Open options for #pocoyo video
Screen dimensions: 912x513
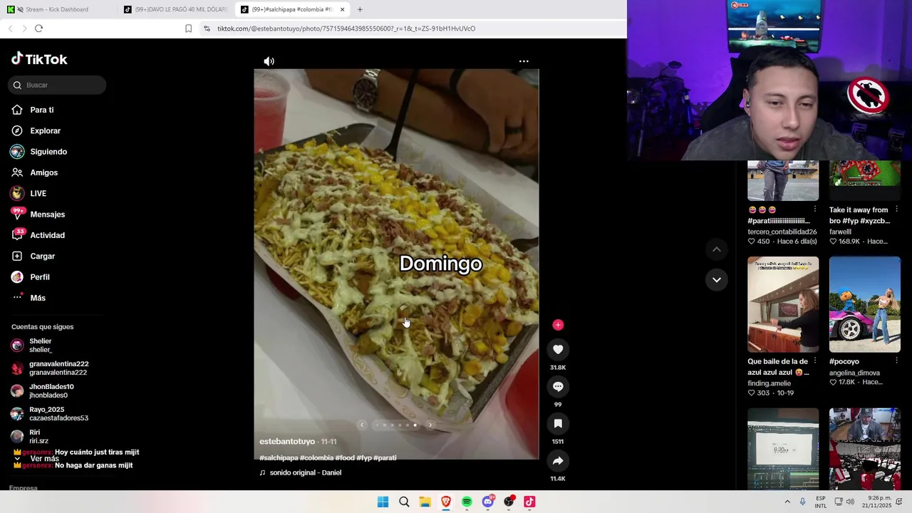(896, 361)
